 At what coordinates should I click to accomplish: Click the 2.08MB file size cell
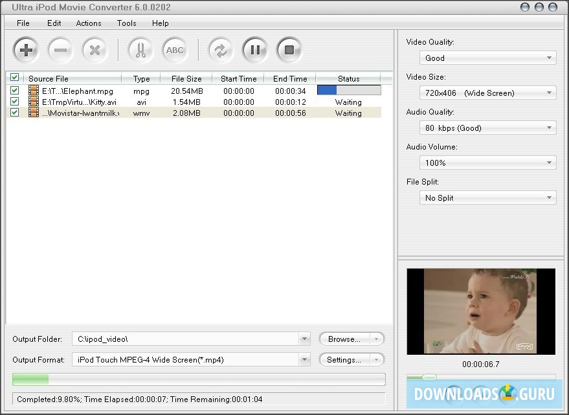tap(186, 113)
